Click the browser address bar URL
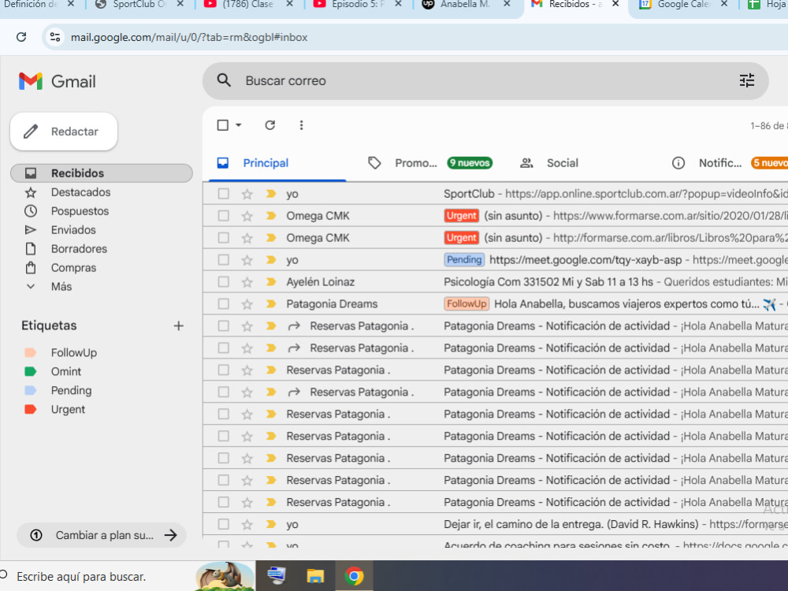 189,37
